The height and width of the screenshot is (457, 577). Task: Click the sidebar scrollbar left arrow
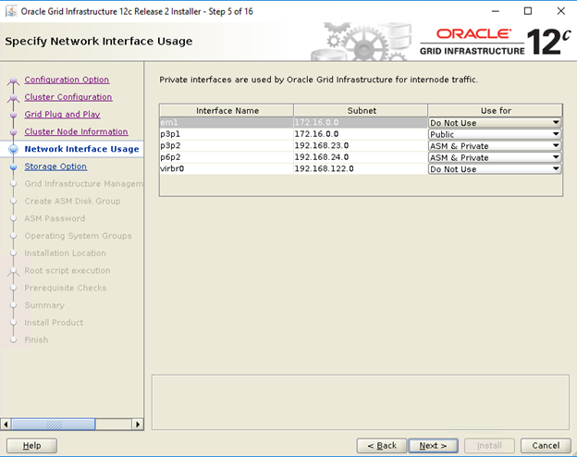(6, 425)
